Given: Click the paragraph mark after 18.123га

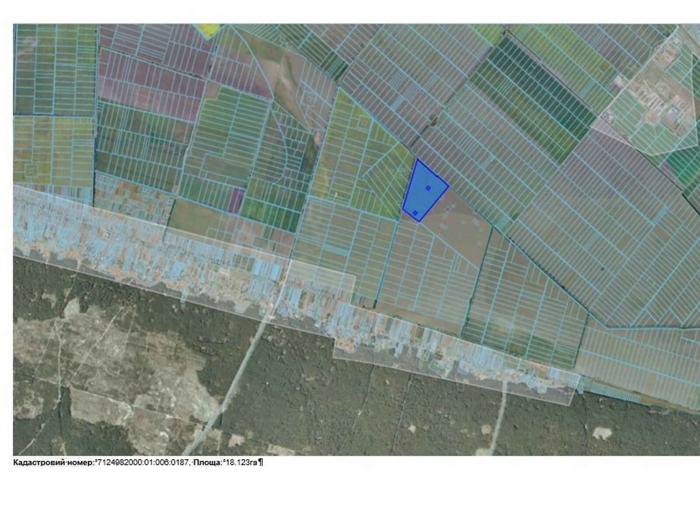Looking at the screenshot, I should tap(261, 462).
